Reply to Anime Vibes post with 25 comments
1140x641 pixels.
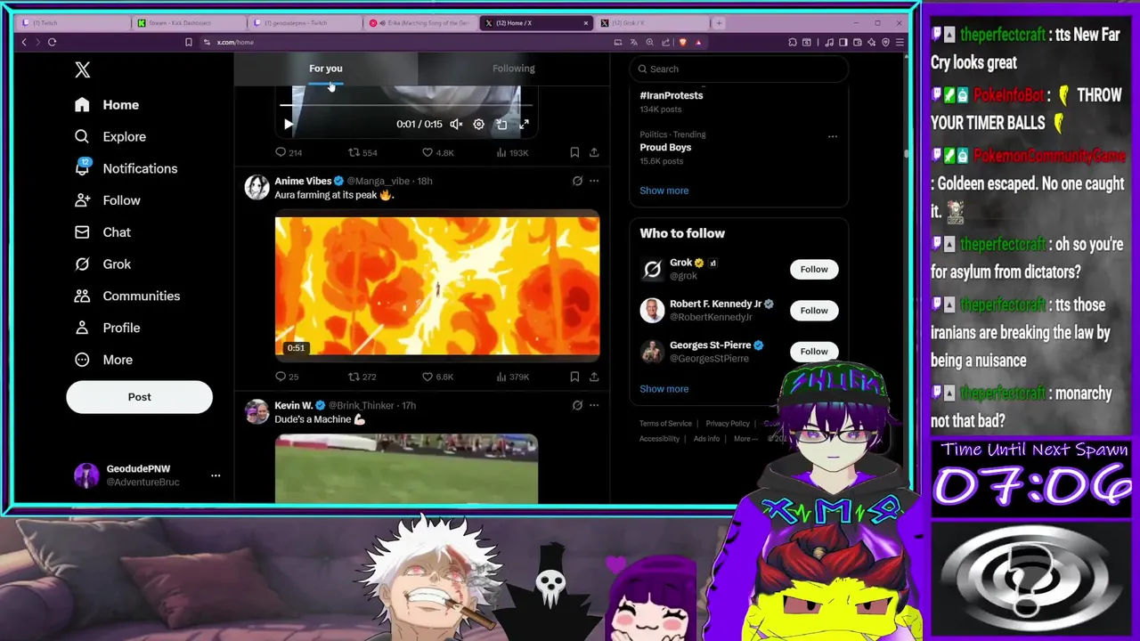[287, 377]
